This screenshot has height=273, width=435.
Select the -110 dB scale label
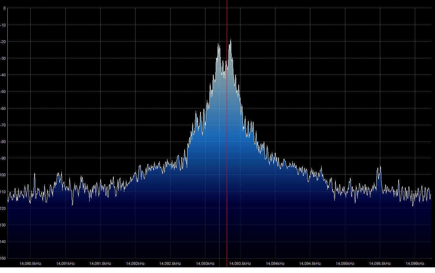click(x=3, y=191)
